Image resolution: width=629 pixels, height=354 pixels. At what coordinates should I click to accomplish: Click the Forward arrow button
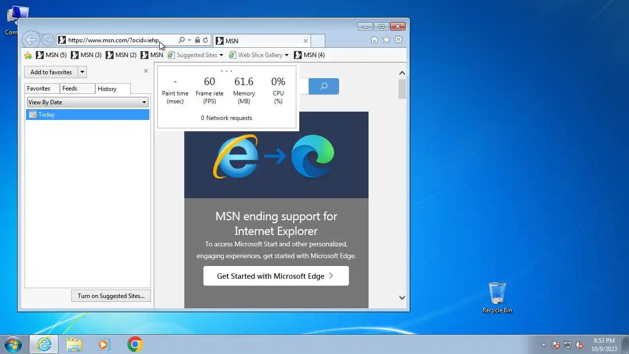pyautogui.click(x=48, y=40)
